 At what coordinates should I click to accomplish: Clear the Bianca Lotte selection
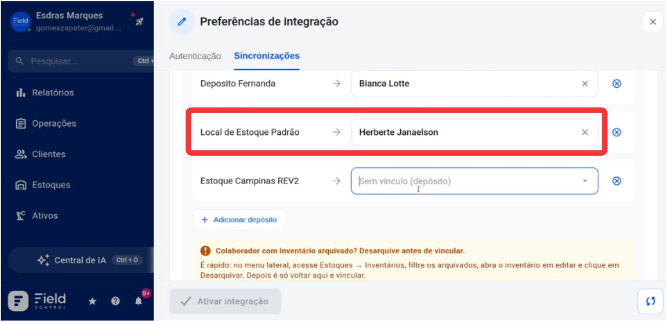pyautogui.click(x=585, y=83)
